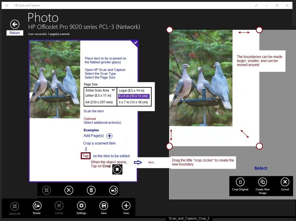
Task: Choose Legal (8.5 x 14 in) page size
Action: click(132, 91)
